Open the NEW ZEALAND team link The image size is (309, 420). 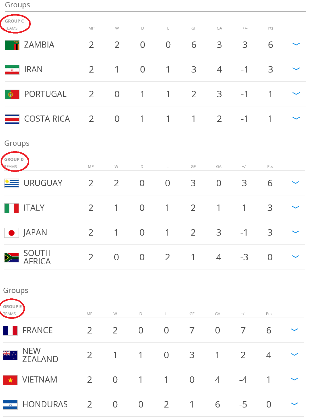click(40, 355)
